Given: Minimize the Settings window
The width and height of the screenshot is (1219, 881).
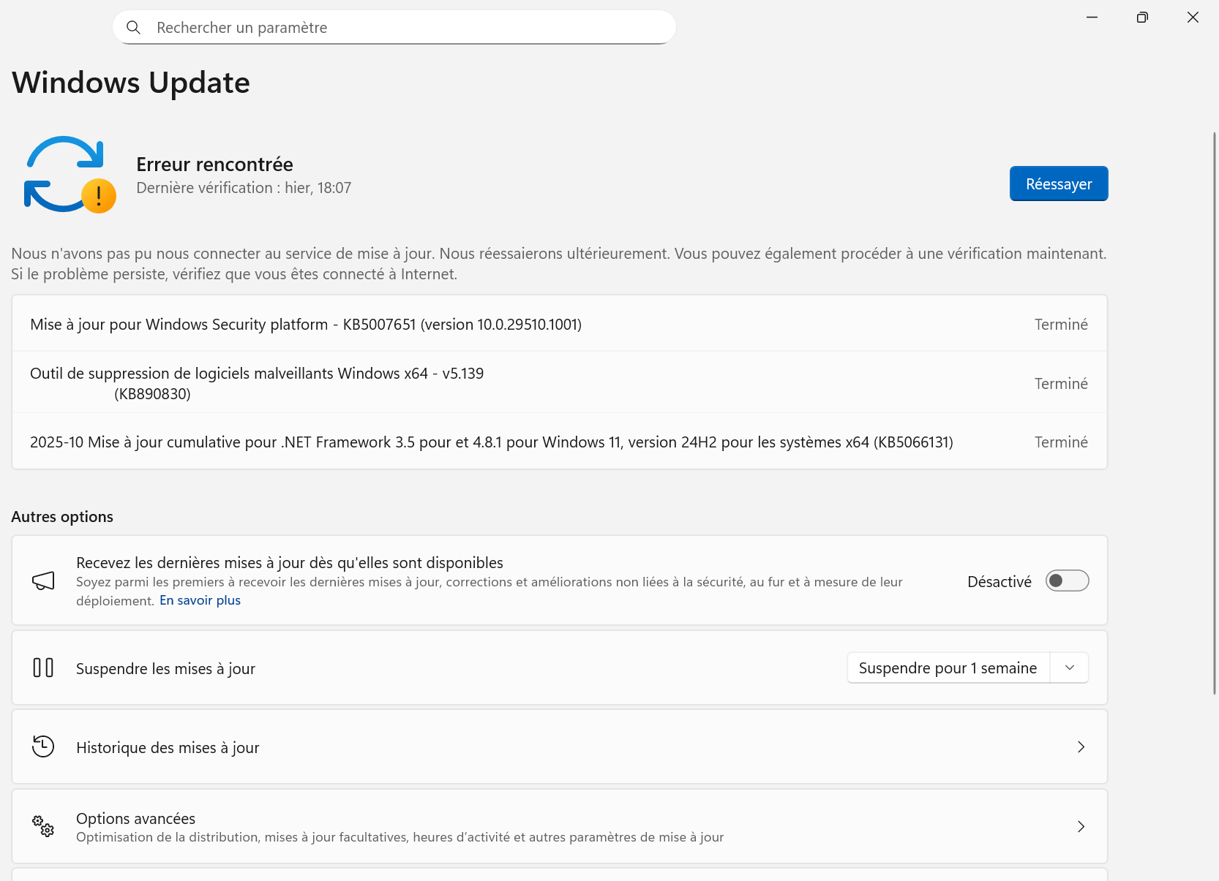Looking at the screenshot, I should (1092, 17).
